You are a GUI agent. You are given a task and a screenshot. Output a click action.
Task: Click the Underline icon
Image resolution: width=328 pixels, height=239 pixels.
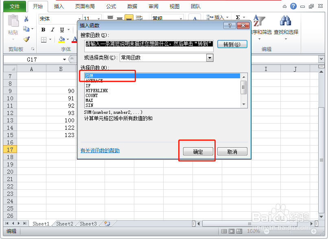coord(61,29)
